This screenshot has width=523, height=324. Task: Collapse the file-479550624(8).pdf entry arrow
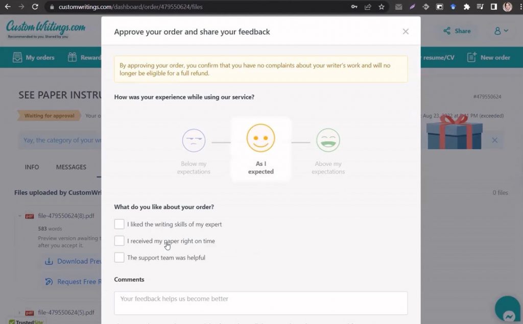click(20, 216)
